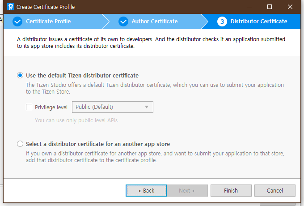Click the 'You can use only public level APIs.' hint

tap(77, 120)
